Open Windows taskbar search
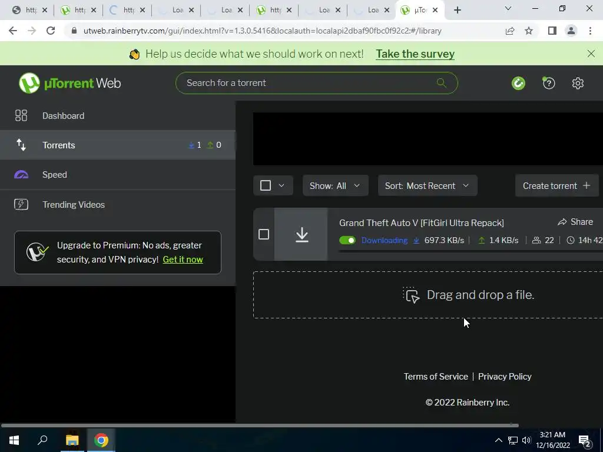The width and height of the screenshot is (603, 452). 42,440
